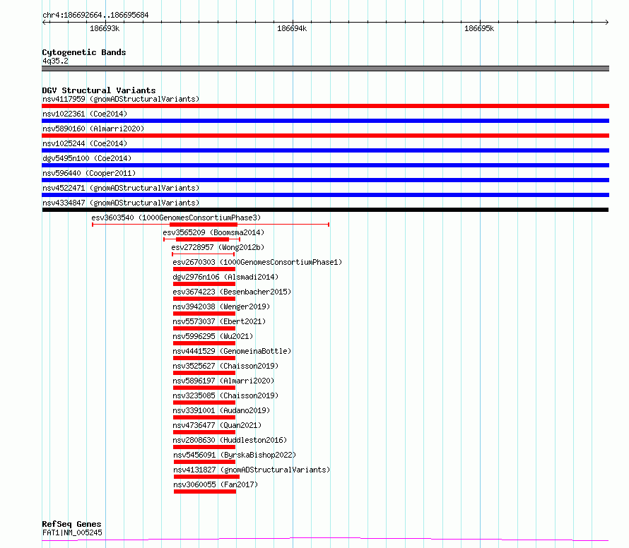Image resolution: width=629 pixels, height=548 pixels.
Task: Open the DGV Structural Variants track title
Action: (99, 90)
